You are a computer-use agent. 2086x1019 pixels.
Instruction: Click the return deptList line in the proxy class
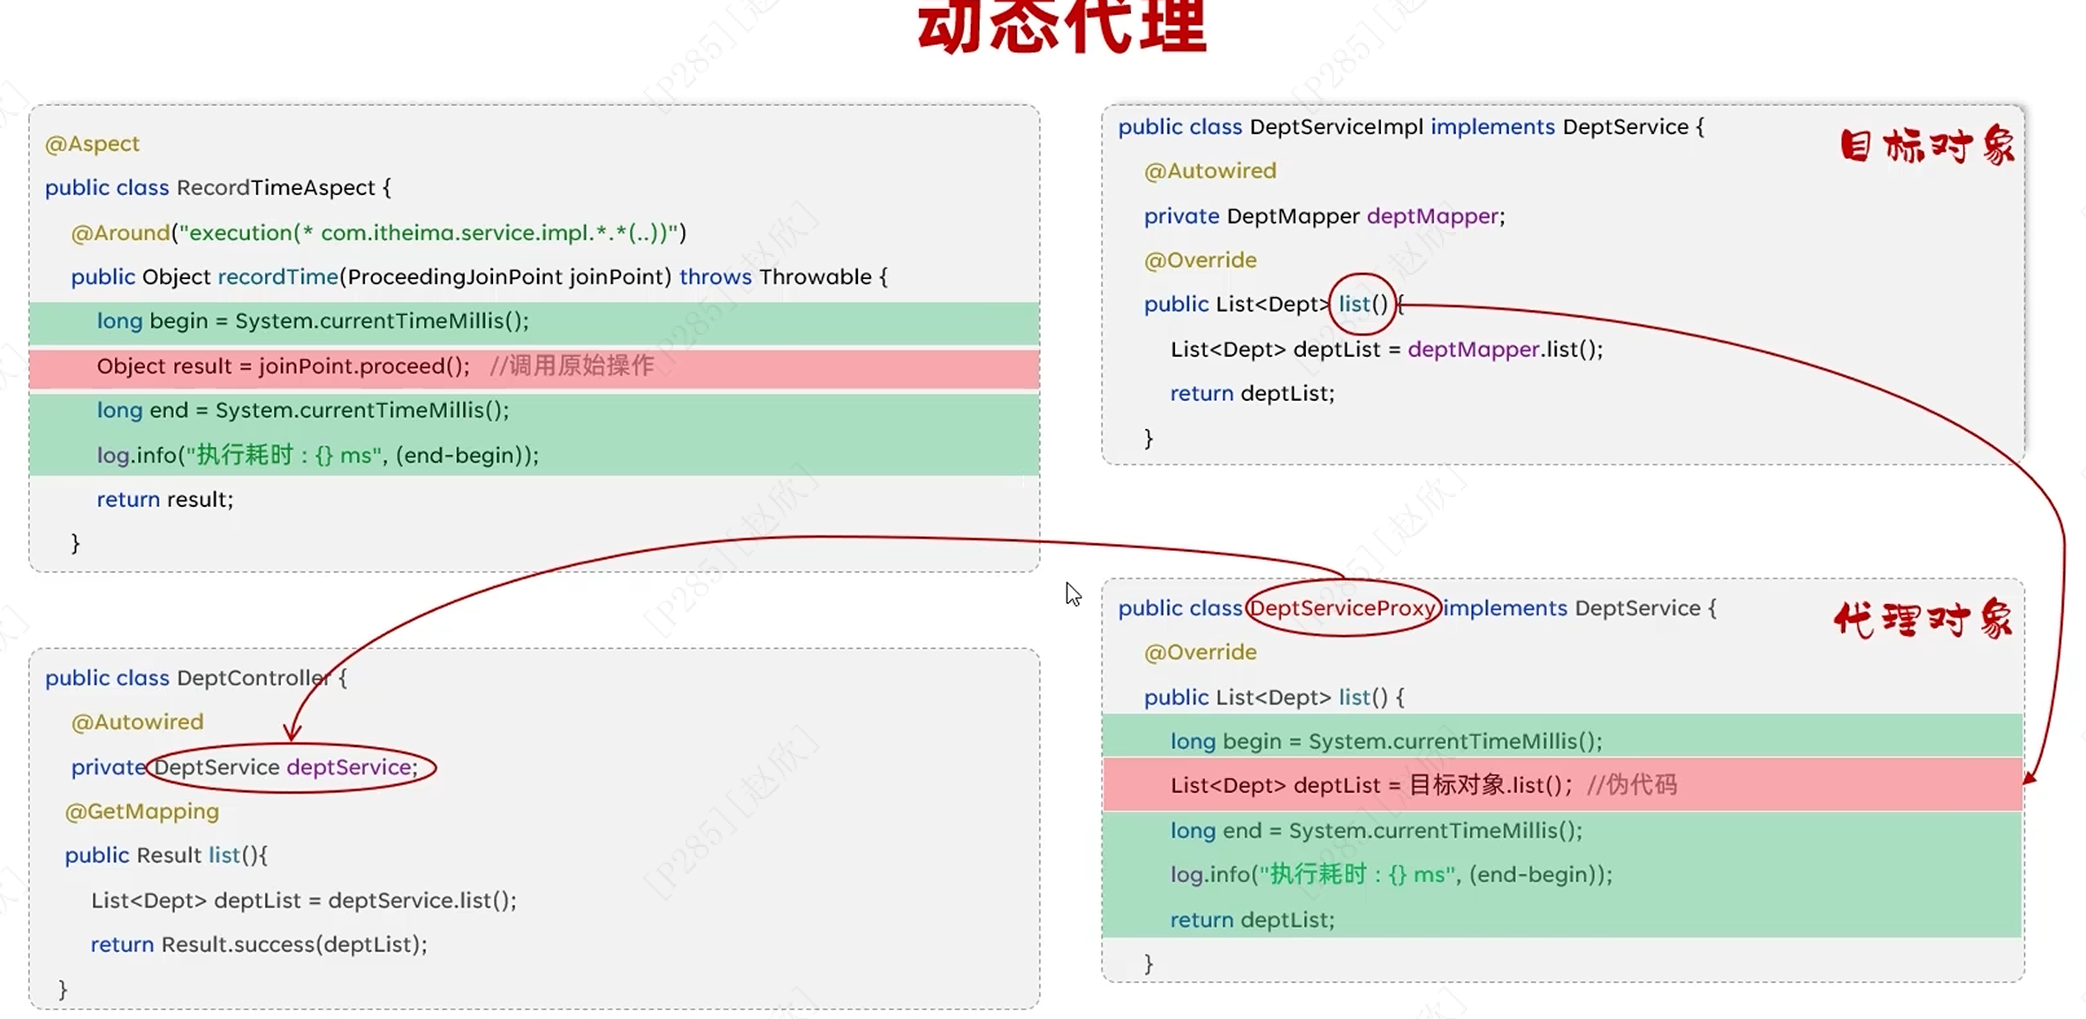point(1251,920)
